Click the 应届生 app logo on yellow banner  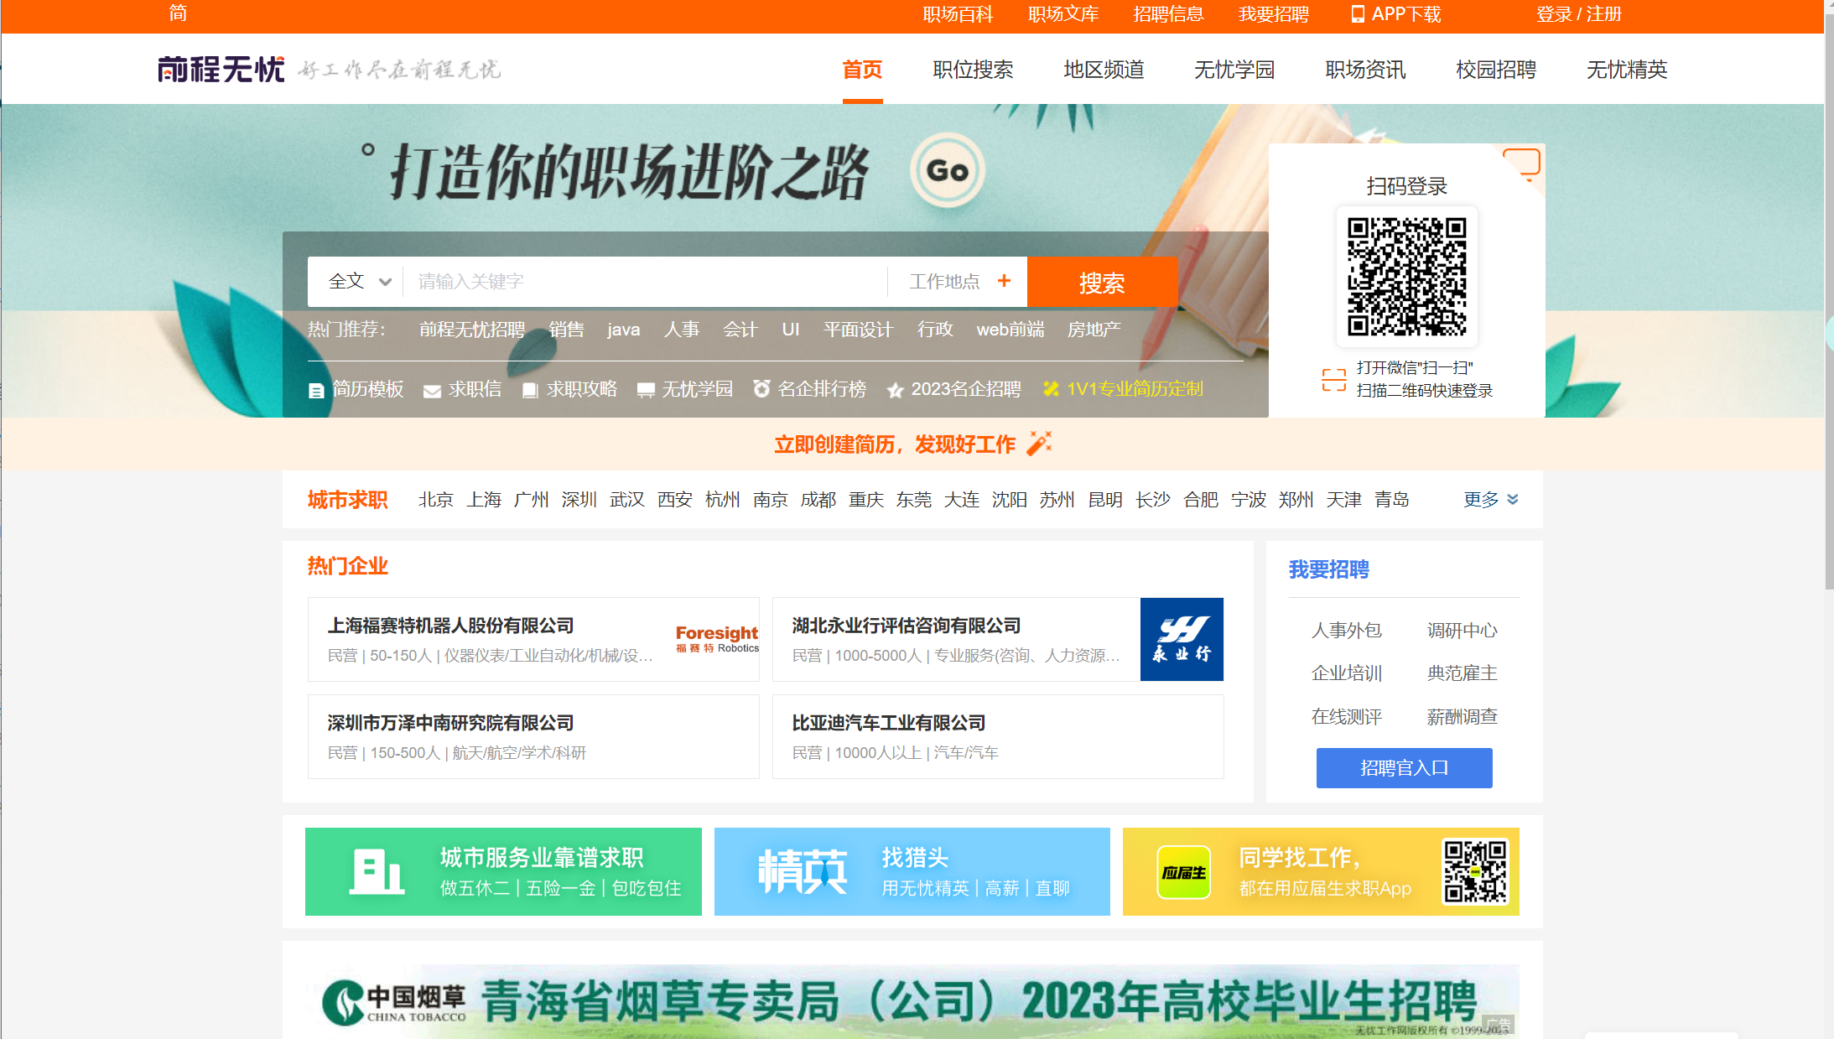(x=1182, y=870)
